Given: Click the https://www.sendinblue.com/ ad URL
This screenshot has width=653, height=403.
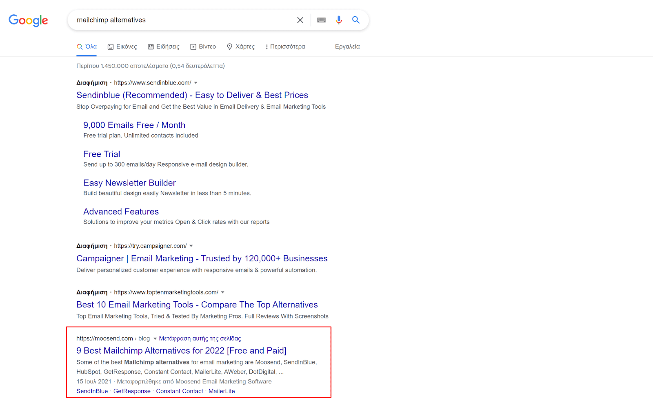Looking at the screenshot, I should [x=153, y=83].
